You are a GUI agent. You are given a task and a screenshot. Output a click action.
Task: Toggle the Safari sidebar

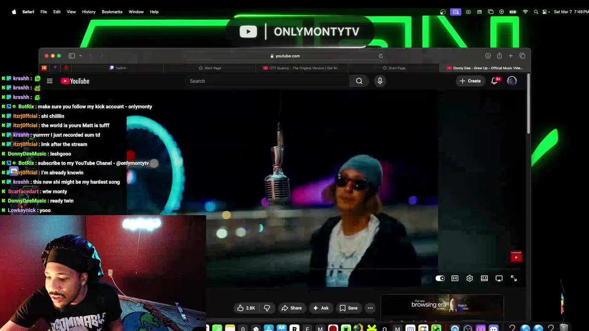[72, 56]
